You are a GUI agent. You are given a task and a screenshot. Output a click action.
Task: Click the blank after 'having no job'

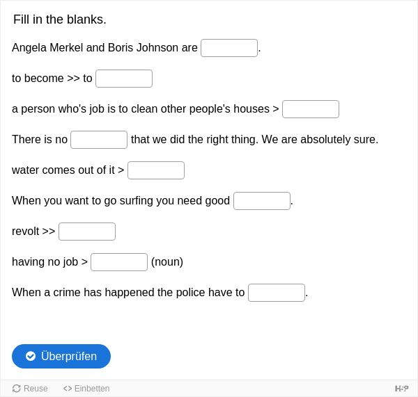[119, 262]
